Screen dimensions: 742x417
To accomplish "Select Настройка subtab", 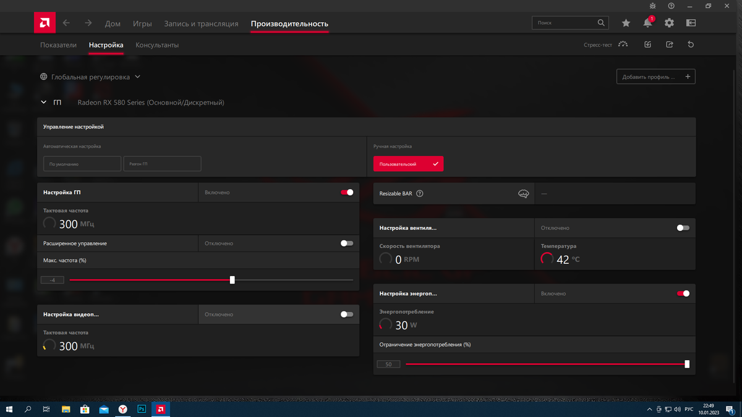I will pos(106,45).
